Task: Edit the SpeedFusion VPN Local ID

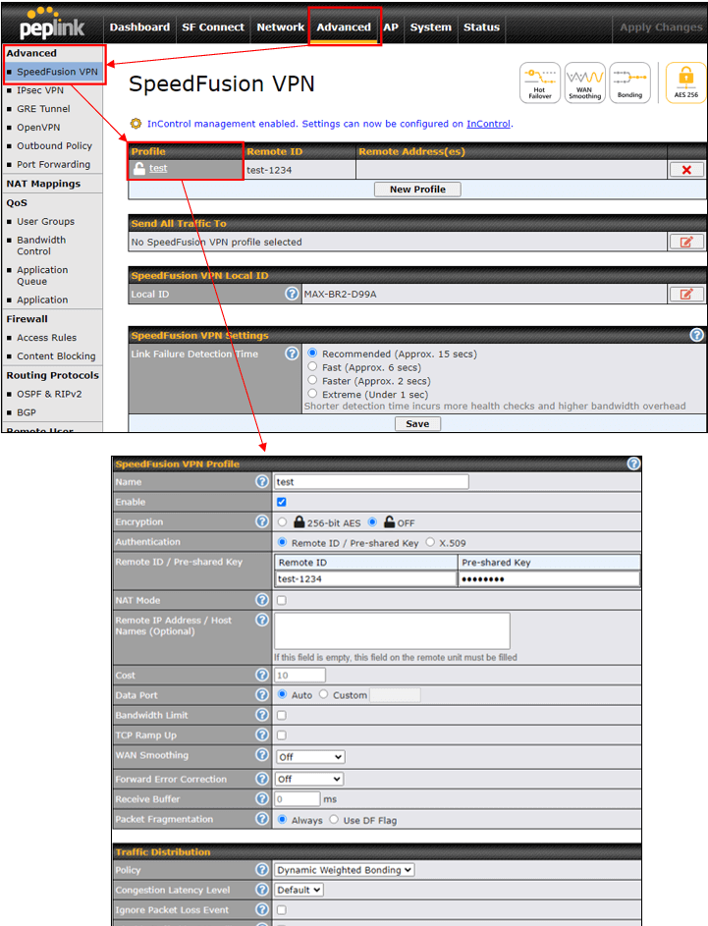Action: click(686, 294)
